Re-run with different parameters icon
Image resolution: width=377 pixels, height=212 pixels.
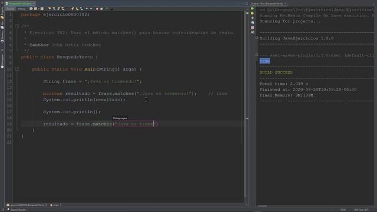253,13
